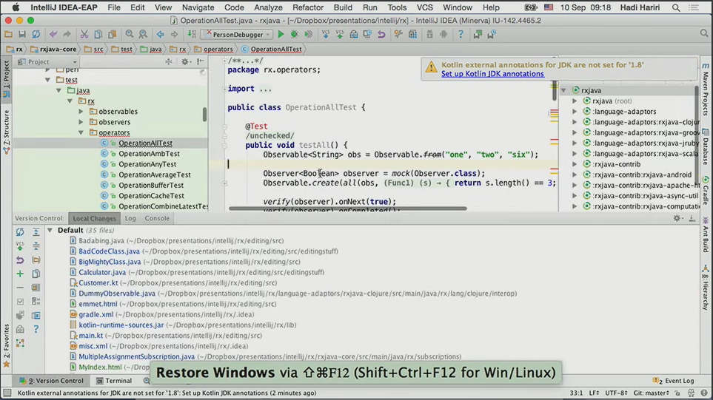713x400 pixels.
Task: Click the Save All toolbar icon
Action: pyautogui.click(x=21, y=35)
